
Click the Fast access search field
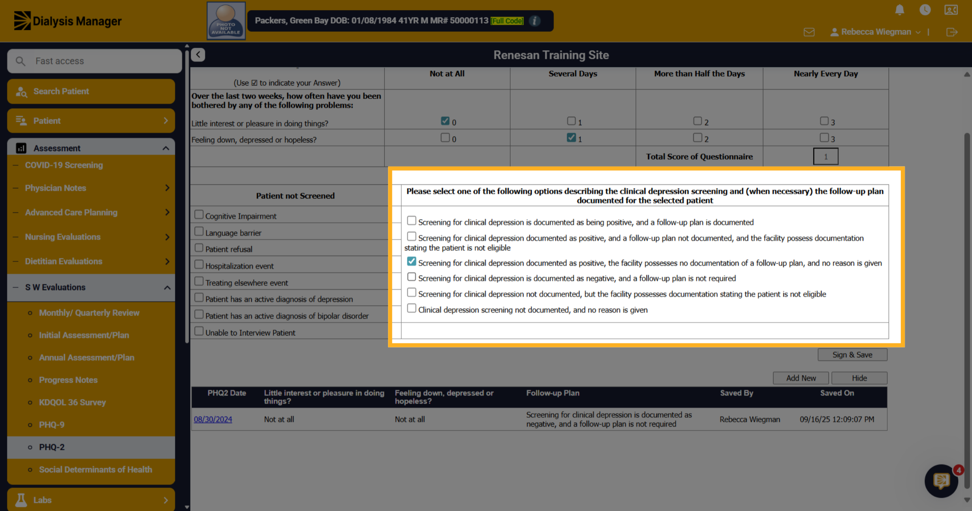coord(95,61)
